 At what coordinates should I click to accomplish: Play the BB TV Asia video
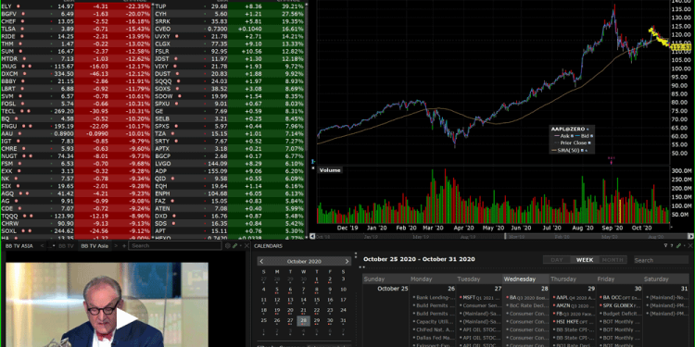126,319
